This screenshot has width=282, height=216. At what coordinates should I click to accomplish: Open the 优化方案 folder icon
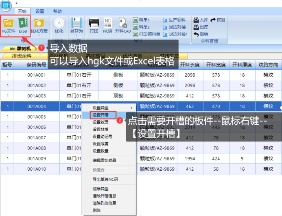point(39,23)
